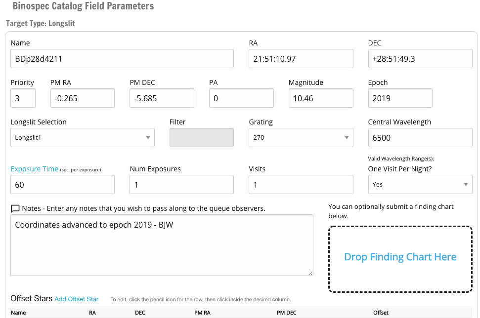Open the One Visit Per Night dropdown
Image resolution: width=480 pixels, height=318 pixels.
point(420,185)
